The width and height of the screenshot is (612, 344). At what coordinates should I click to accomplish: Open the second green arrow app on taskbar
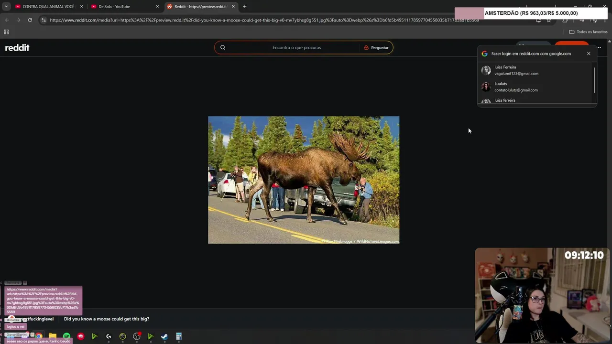(x=151, y=336)
